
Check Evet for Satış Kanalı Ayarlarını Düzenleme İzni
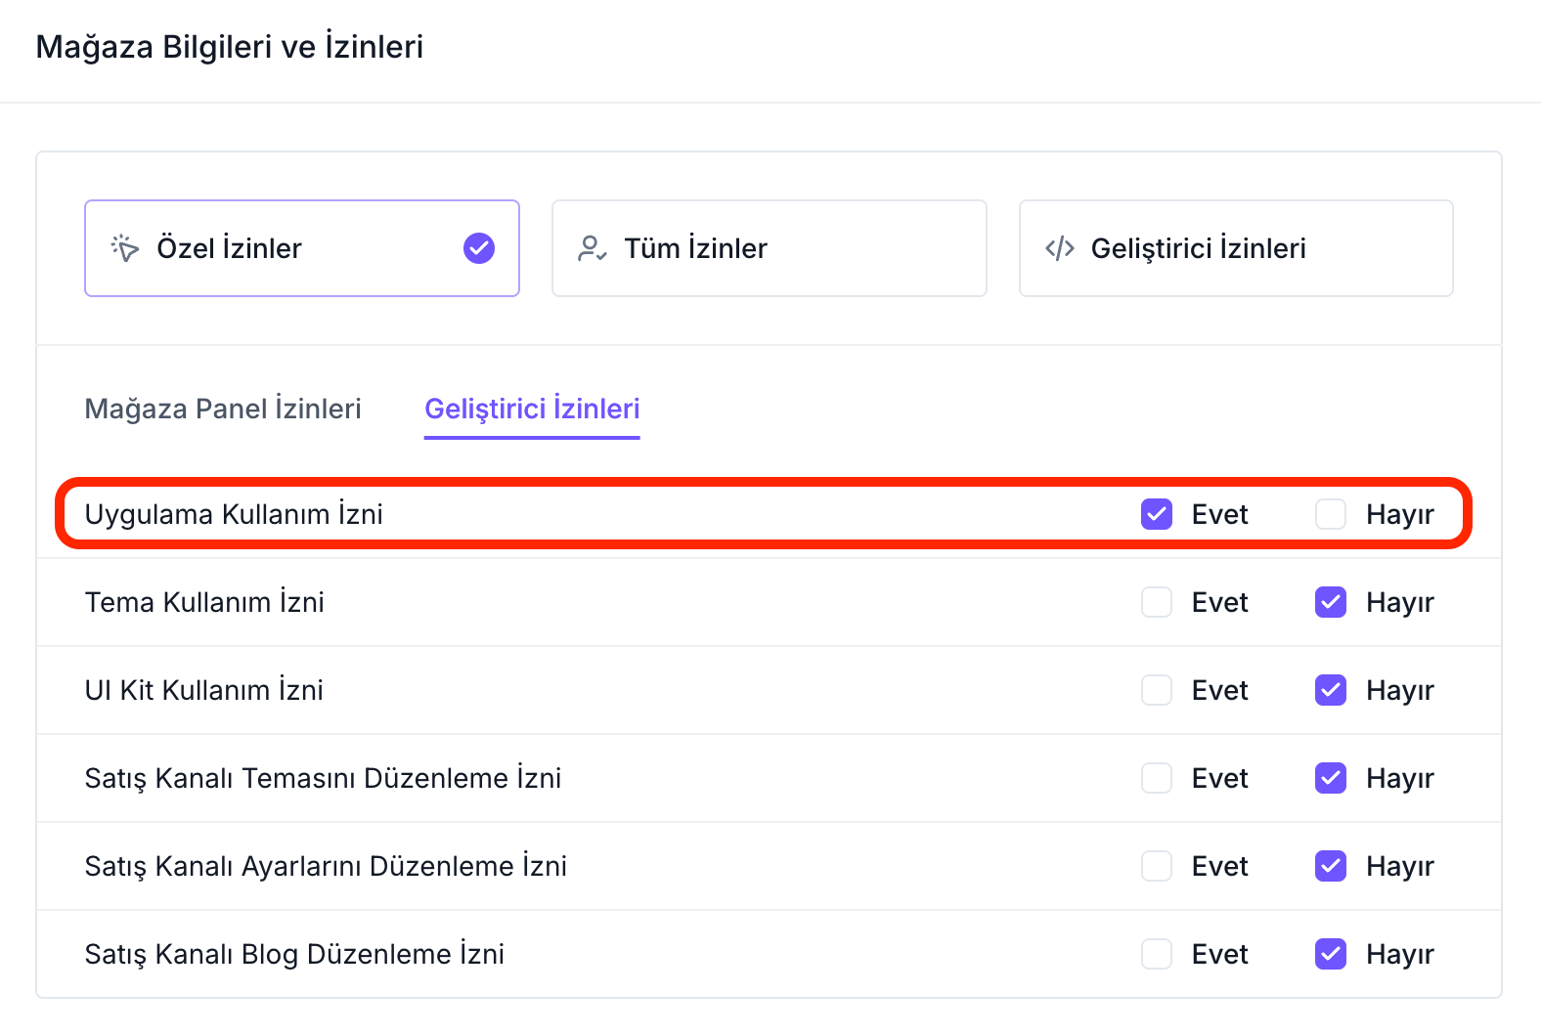coord(1157,866)
